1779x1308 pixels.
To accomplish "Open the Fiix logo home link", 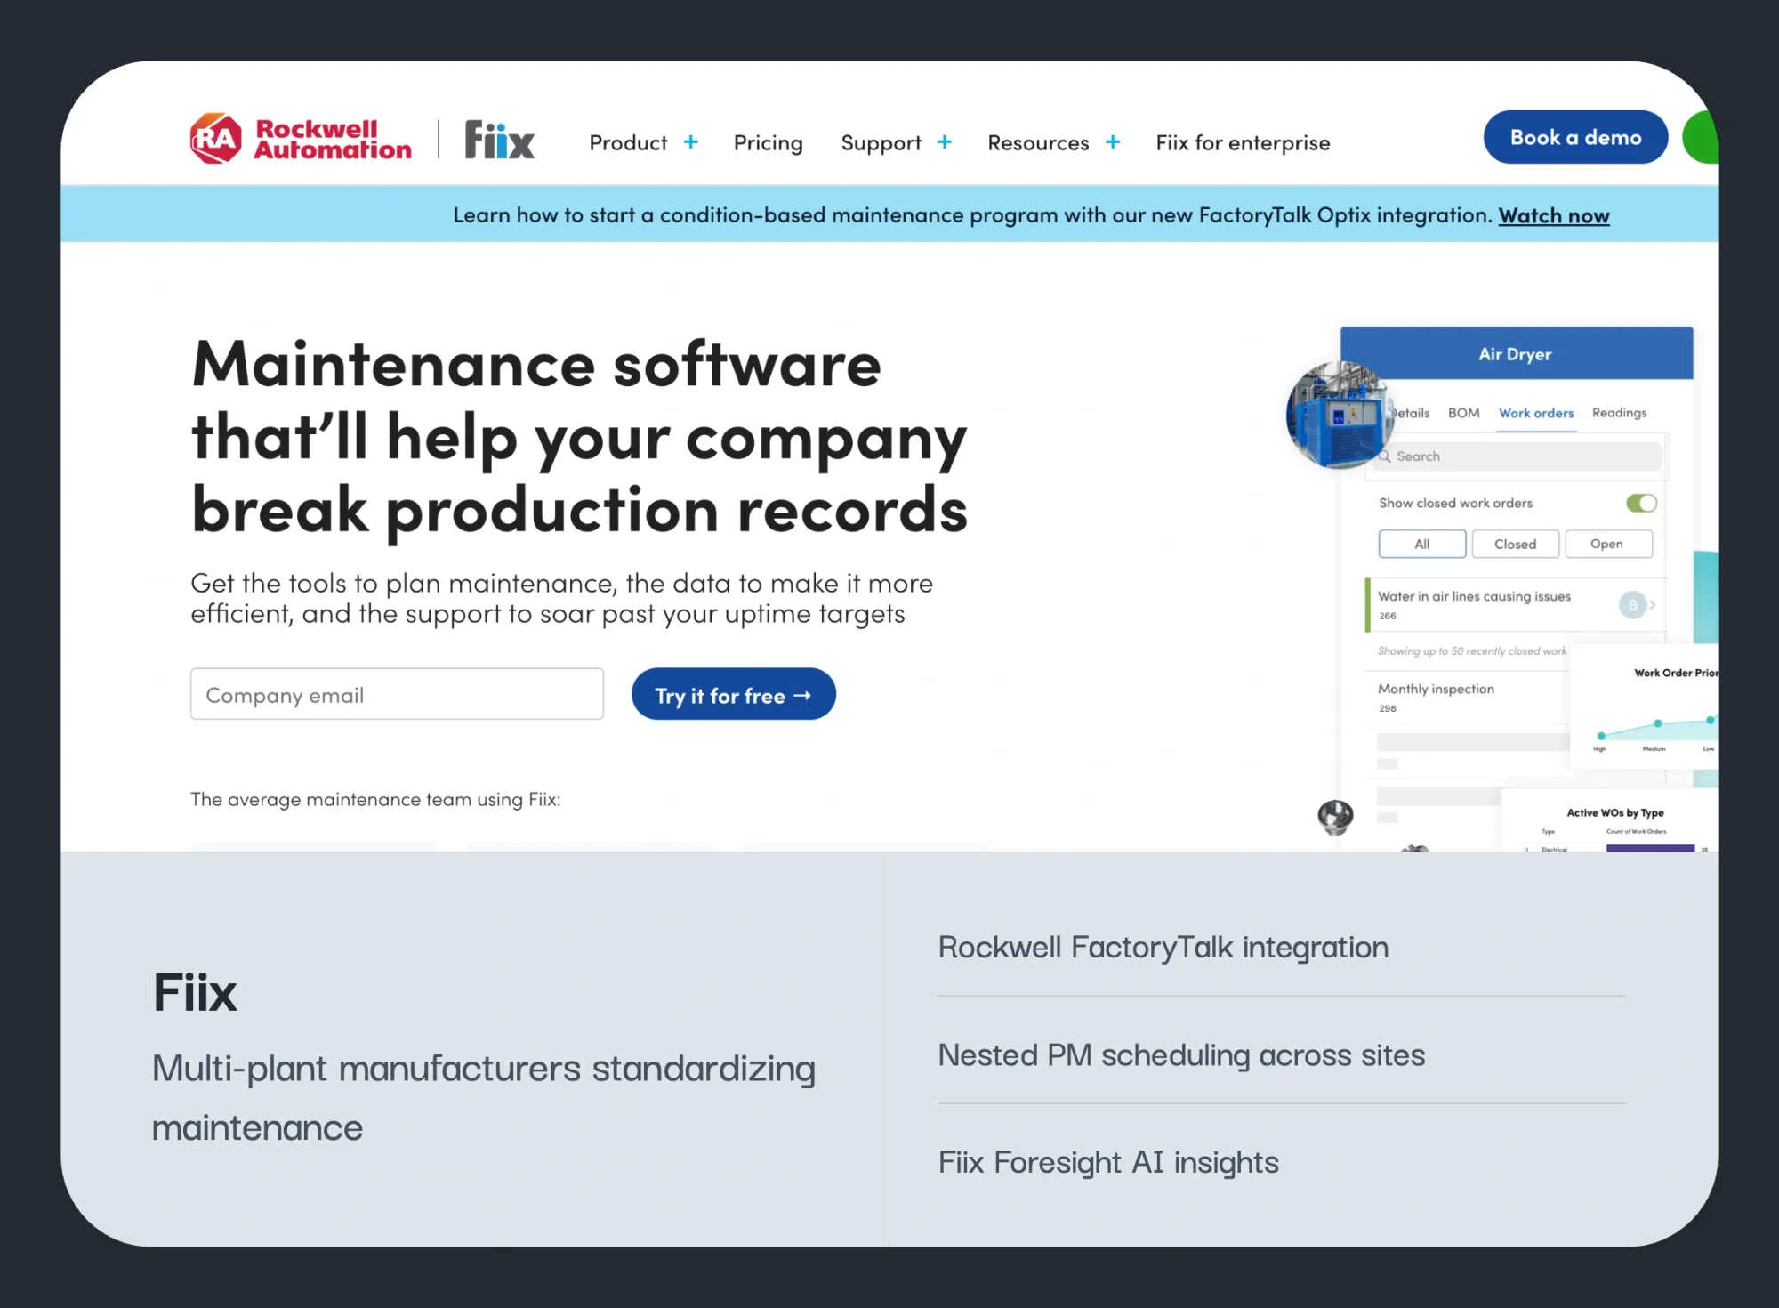I will click(x=500, y=140).
